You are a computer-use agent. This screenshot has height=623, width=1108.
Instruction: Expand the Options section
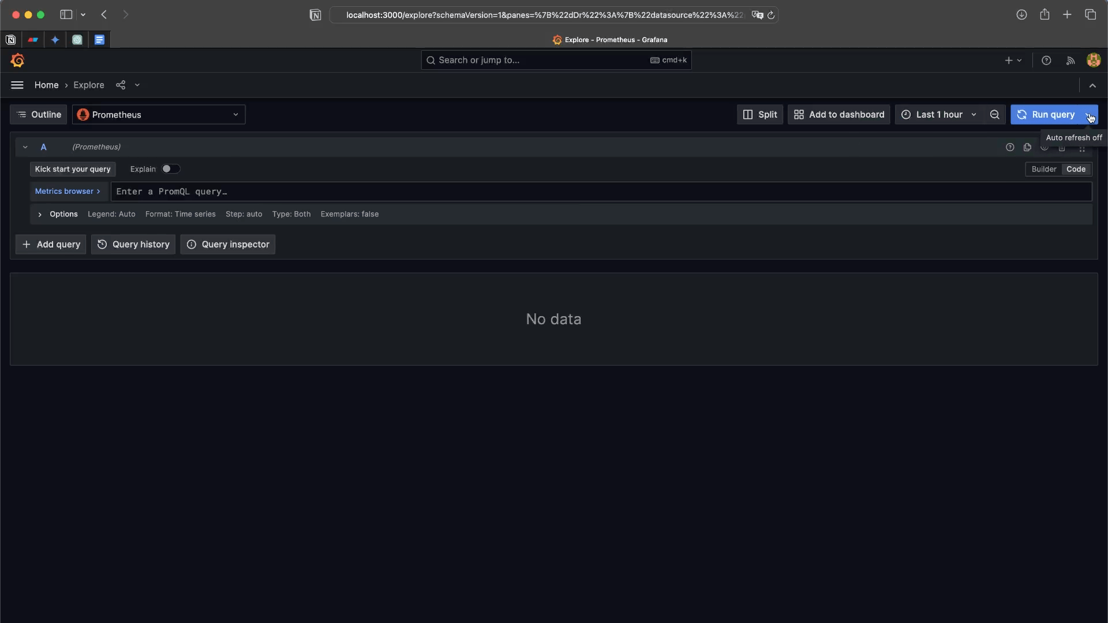point(41,214)
